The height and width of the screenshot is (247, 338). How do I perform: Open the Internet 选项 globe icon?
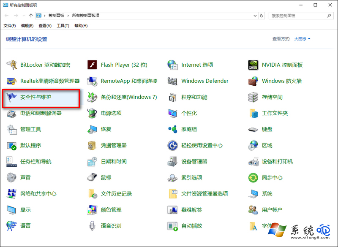[172, 65]
